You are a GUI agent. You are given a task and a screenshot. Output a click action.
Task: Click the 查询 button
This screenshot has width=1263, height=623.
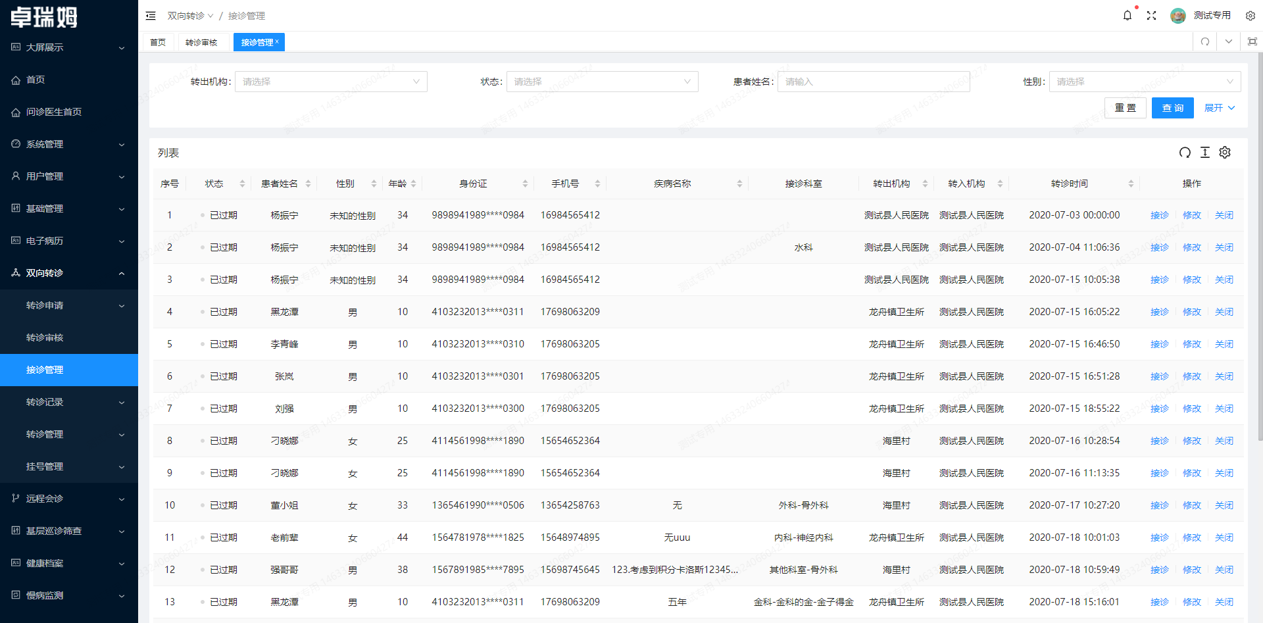(x=1173, y=108)
